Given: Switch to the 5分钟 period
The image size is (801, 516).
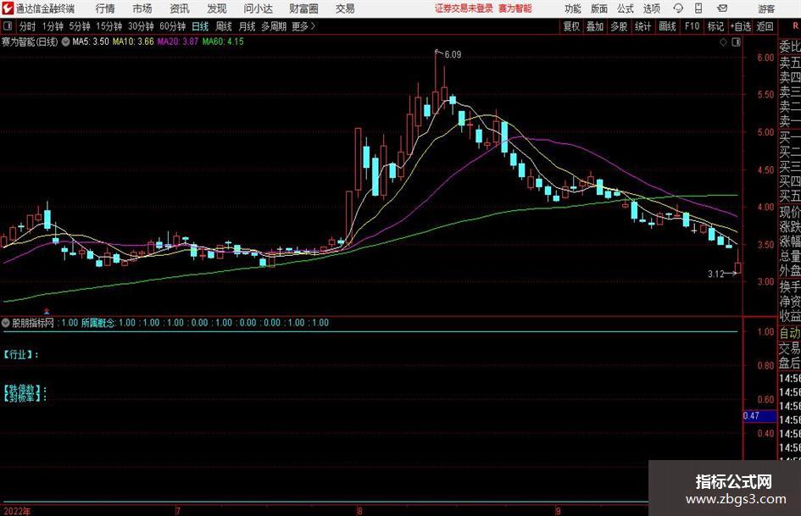Looking at the screenshot, I should pos(80,26).
